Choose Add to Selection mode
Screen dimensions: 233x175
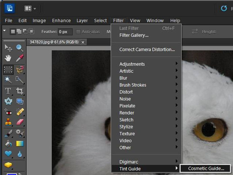tap(19, 31)
